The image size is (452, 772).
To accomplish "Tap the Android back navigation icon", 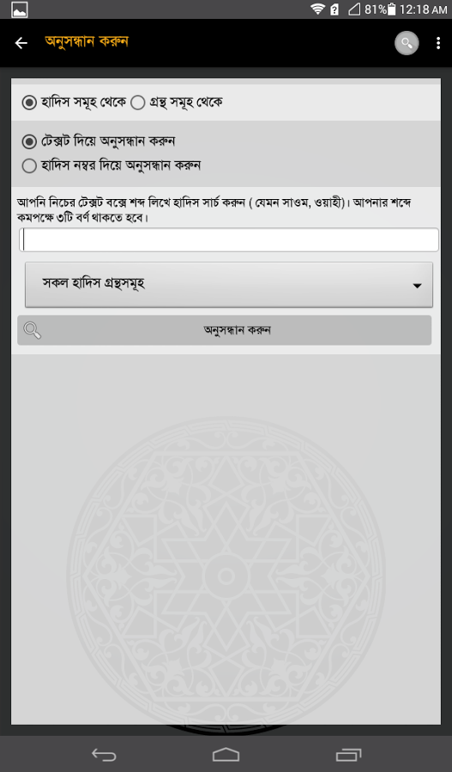I will coord(104,754).
